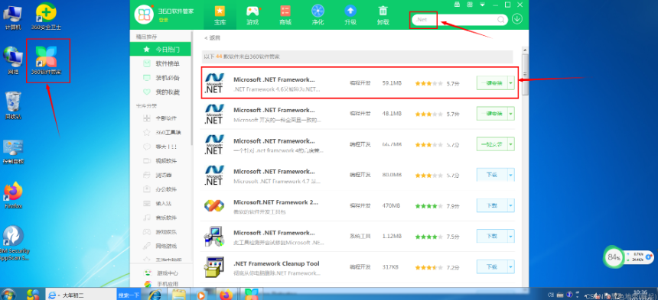Click 一键安装 for the 48.1MB .NET Framework
The image size is (658, 300).
pyautogui.click(x=492, y=114)
